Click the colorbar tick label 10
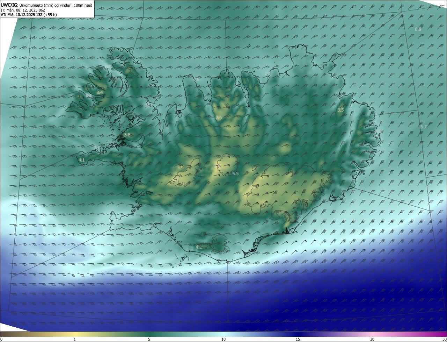The width and height of the screenshot is (447, 342). click(x=223, y=339)
